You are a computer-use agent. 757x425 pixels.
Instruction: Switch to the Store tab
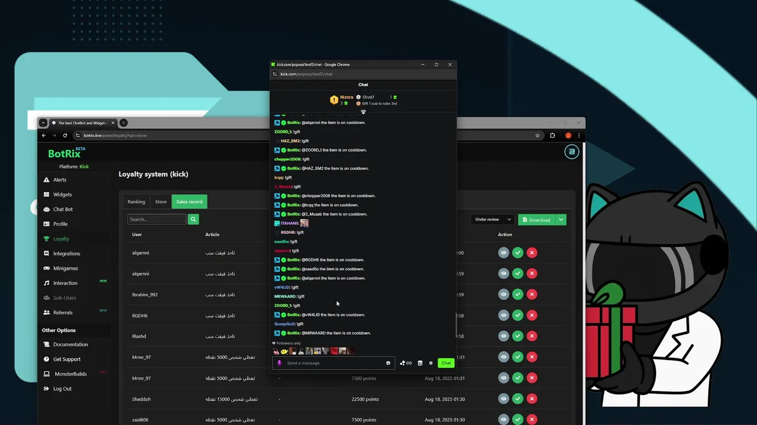[x=161, y=201]
